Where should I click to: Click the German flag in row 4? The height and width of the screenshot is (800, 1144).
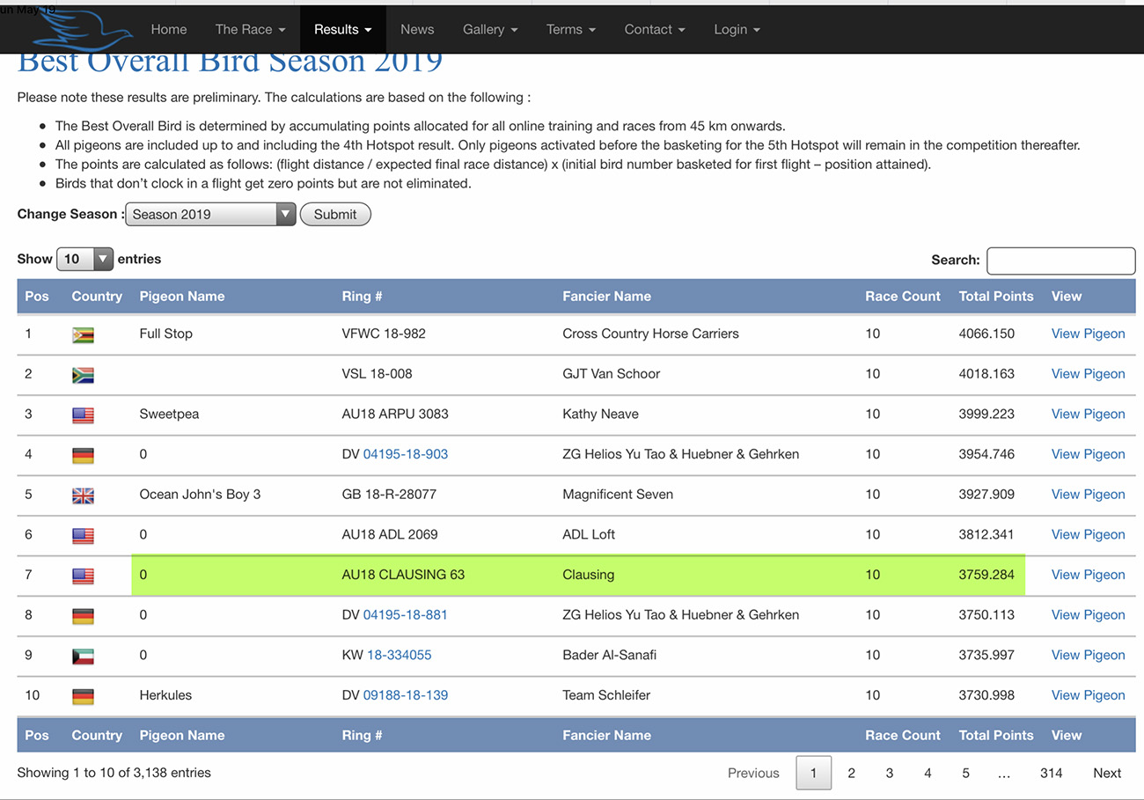tap(83, 455)
